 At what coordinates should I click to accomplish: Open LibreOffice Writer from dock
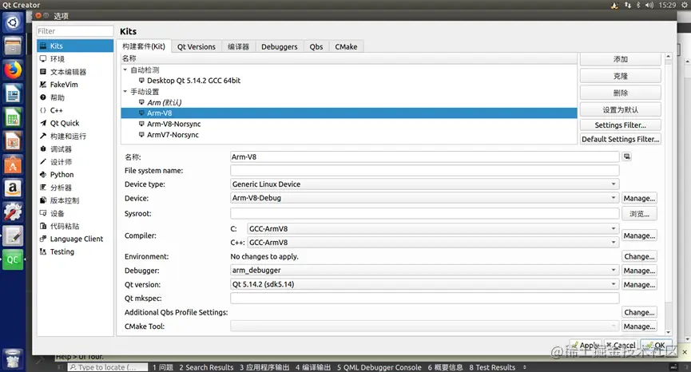click(12, 93)
